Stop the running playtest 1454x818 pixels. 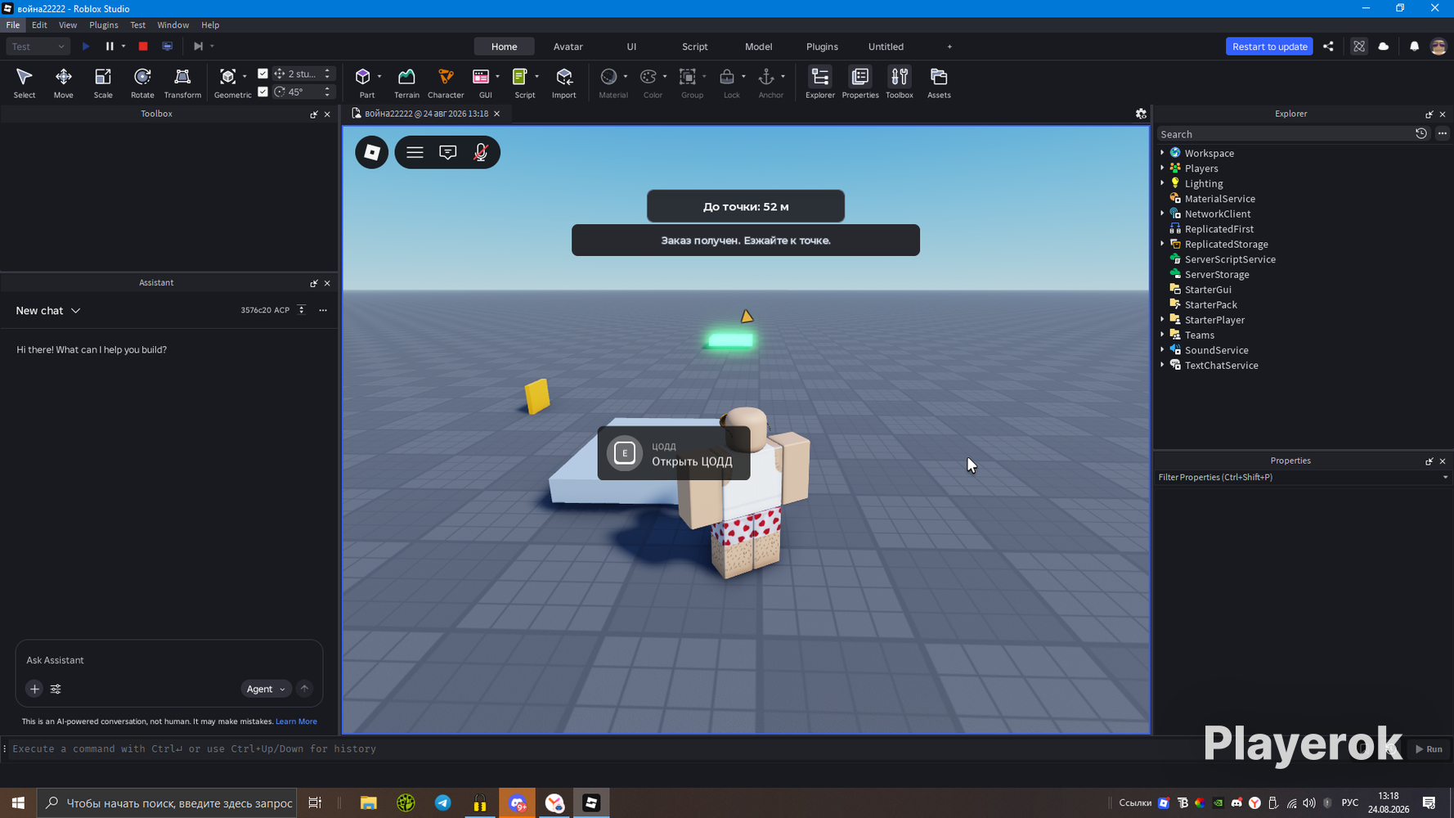point(143,47)
